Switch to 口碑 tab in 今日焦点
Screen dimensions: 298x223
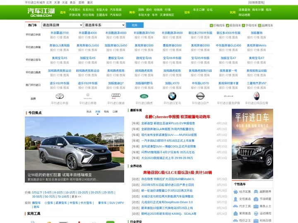pos(115,111)
